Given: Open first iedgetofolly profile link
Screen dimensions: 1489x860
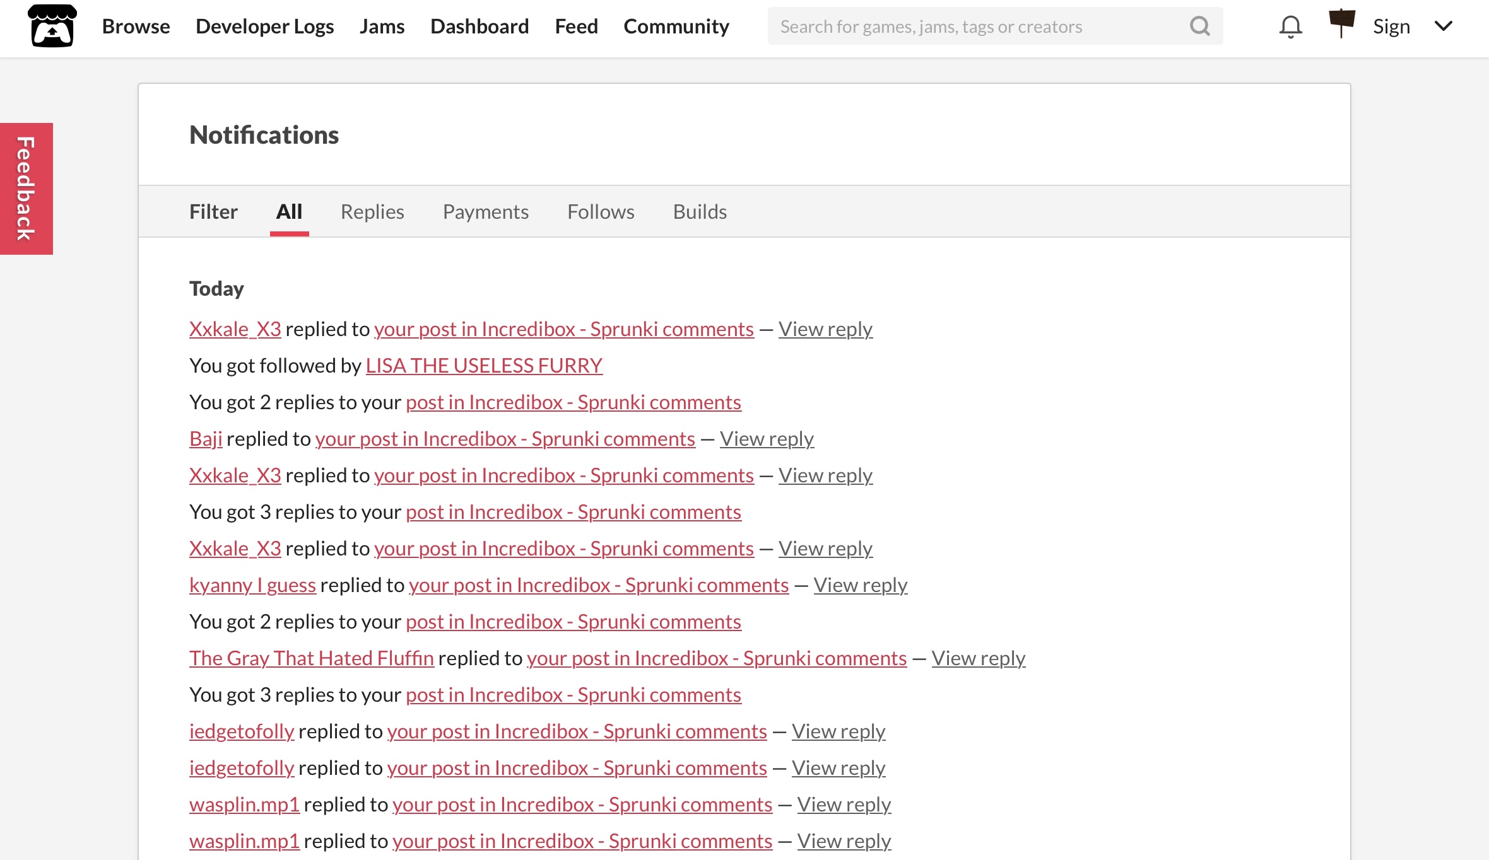Looking at the screenshot, I should pyautogui.click(x=242, y=731).
